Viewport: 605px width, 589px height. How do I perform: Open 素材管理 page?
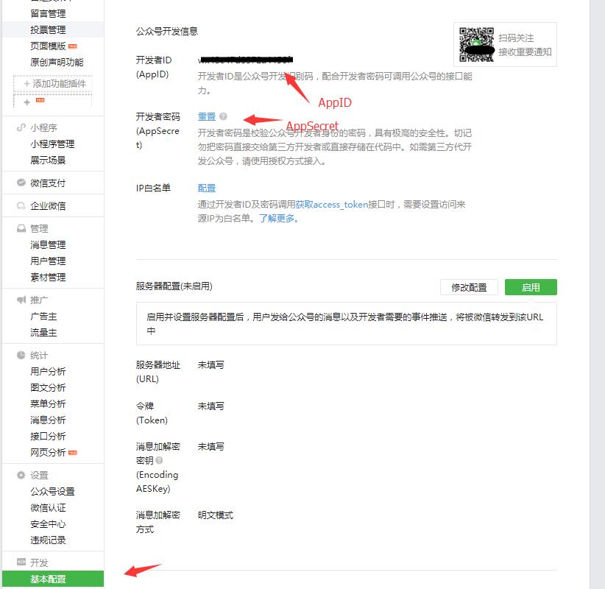[x=48, y=277]
